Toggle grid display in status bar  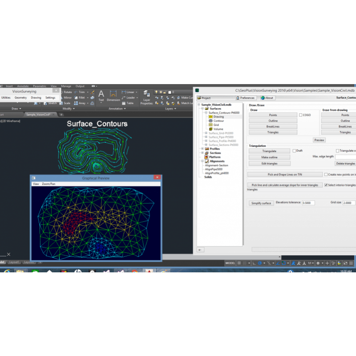pos(239,263)
